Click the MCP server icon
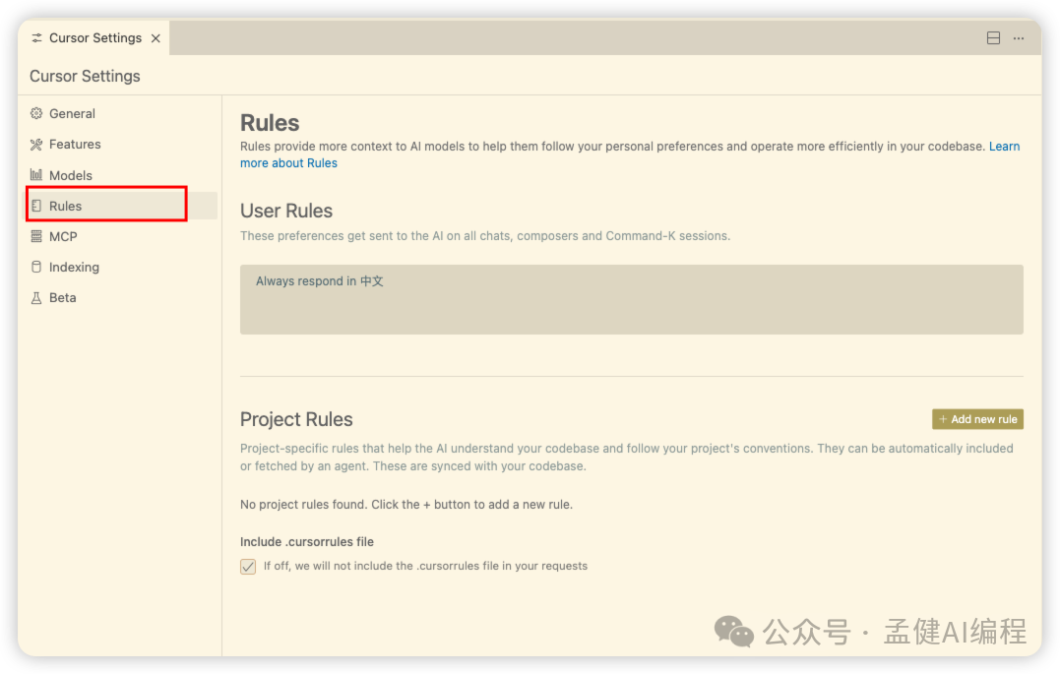Screen dimensions: 1060x674 click(36, 236)
